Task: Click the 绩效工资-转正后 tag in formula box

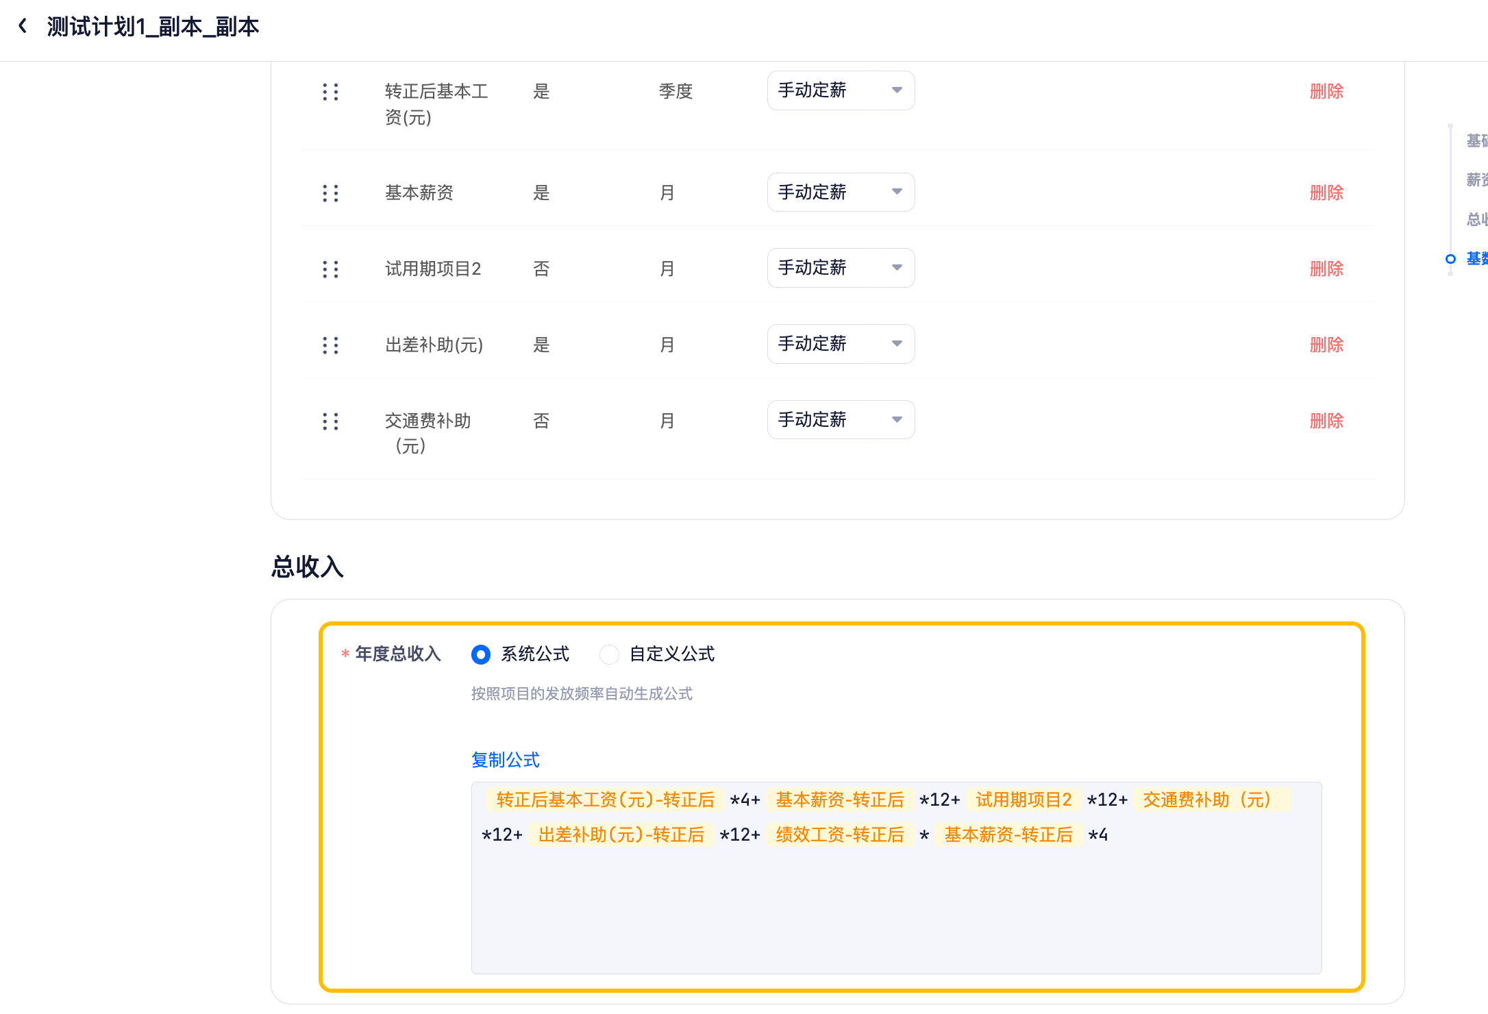Action: [840, 835]
